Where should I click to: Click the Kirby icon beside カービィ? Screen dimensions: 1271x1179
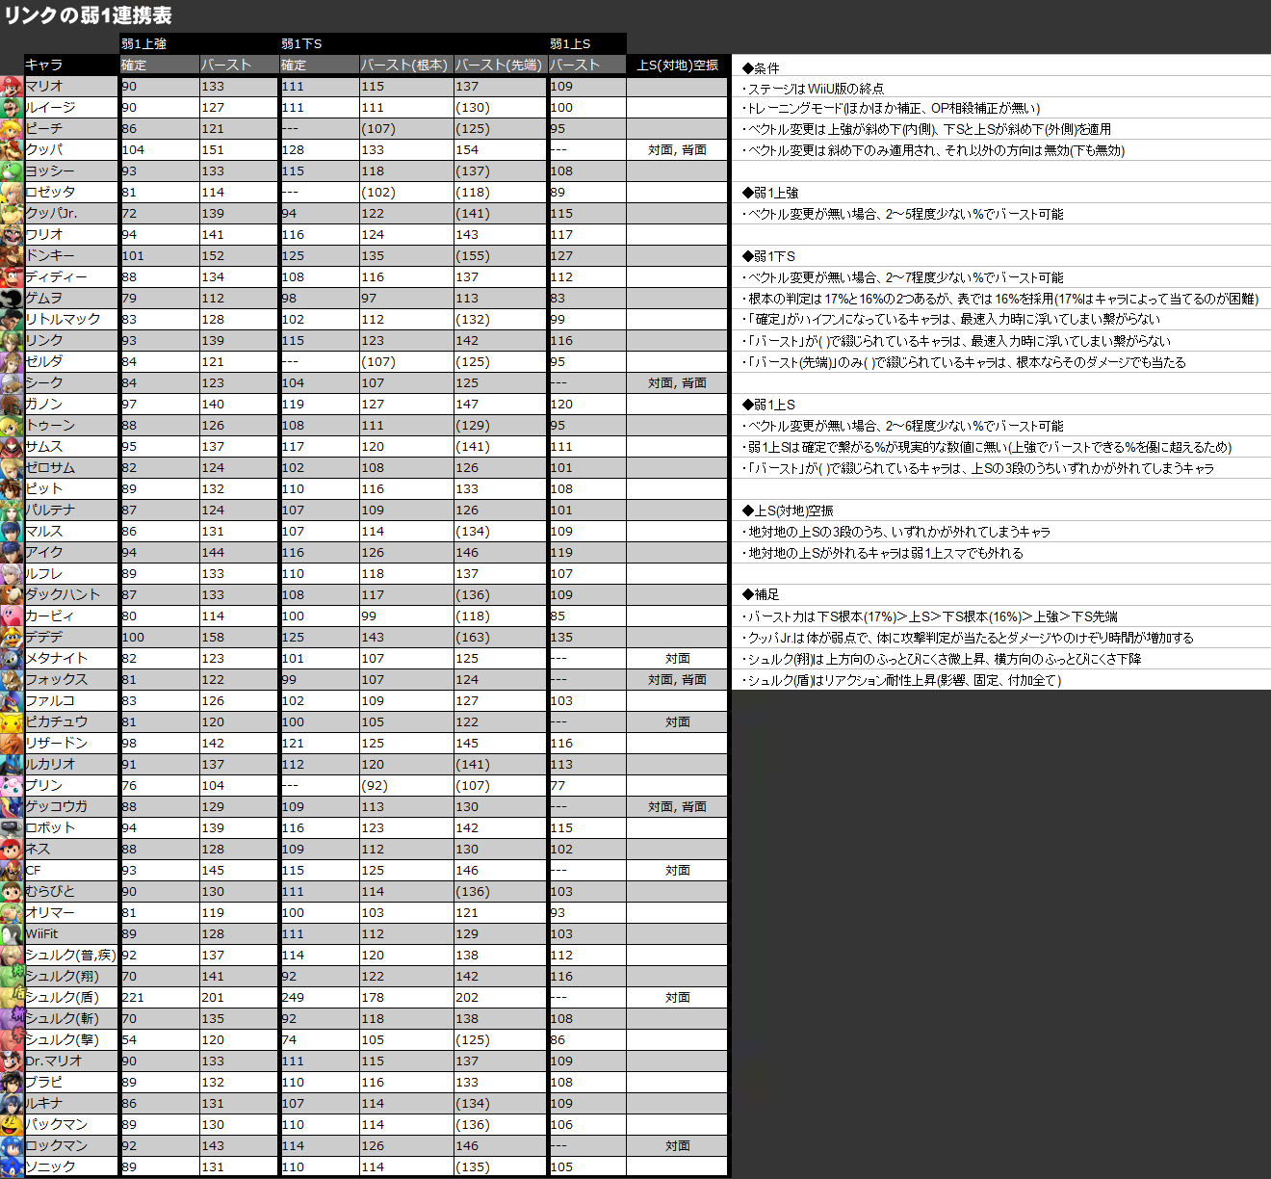click(x=12, y=616)
